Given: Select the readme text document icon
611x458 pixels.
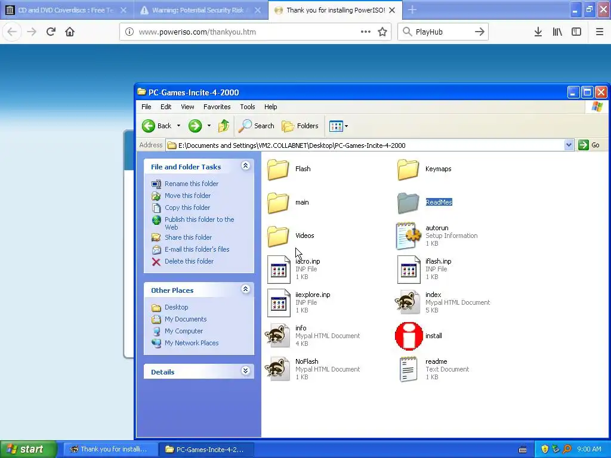Looking at the screenshot, I should click(408, 369).
